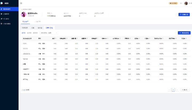Collapse the sidebar with the hamburger icon
This screenshot has height=110, width=192.
pyautogui.click(x=21, y=3)
